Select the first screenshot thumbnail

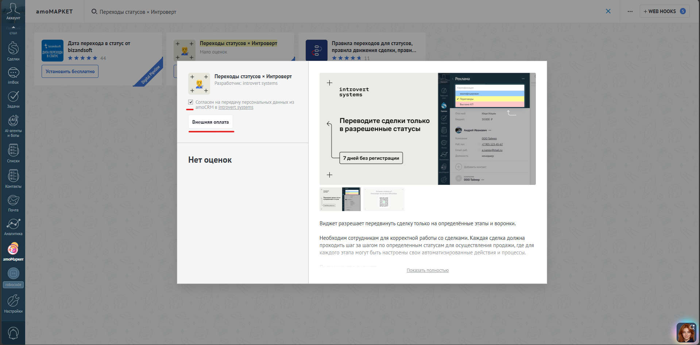(340, 199)
